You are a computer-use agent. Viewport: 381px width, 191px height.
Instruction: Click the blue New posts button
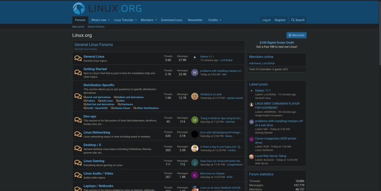296,35
